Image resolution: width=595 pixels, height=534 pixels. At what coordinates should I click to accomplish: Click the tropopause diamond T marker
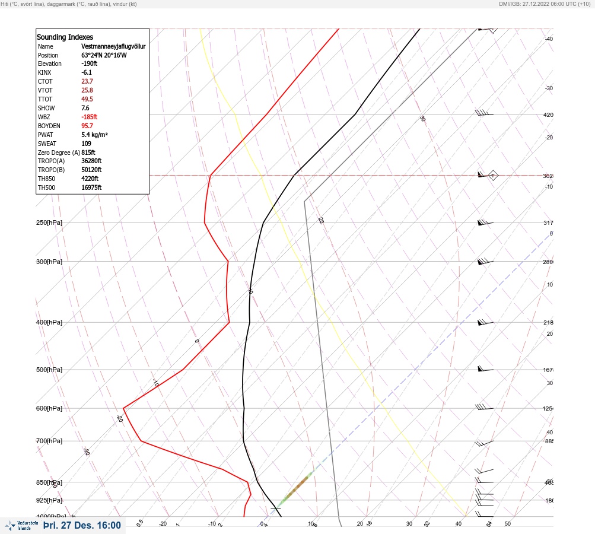(493, 176)
